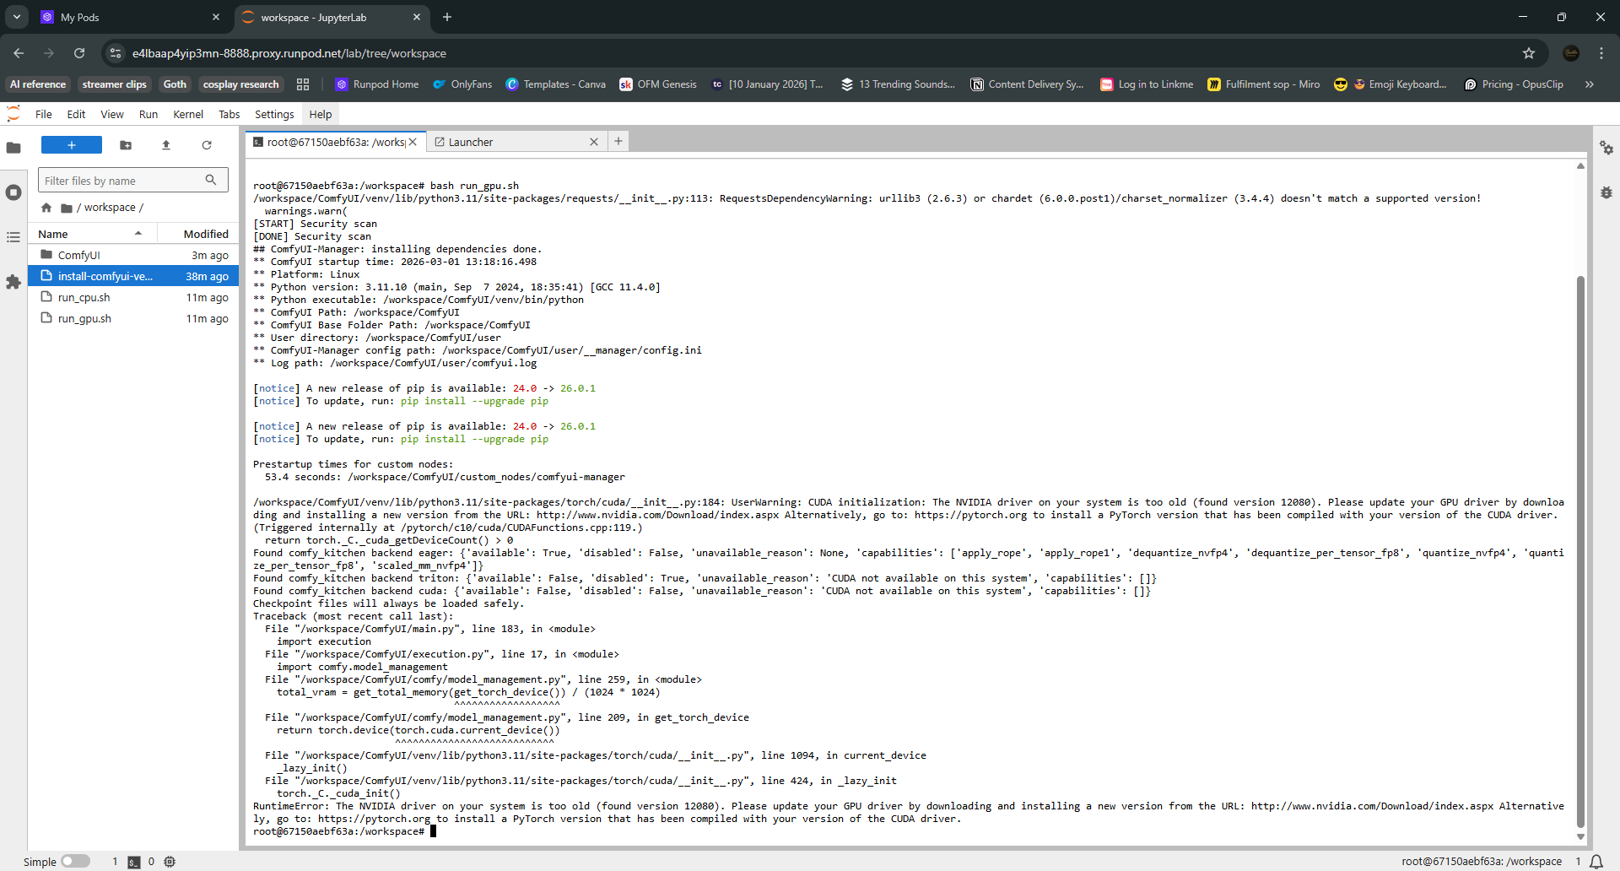
Task: Toggle the bookmark star in address bar
Action: 1529,52
